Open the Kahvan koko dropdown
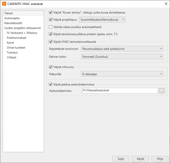This screenshot has height=163, width=170. tap(122, 56)
